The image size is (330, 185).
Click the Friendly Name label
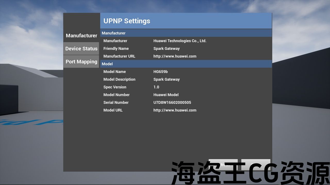(x=116, y=49)
